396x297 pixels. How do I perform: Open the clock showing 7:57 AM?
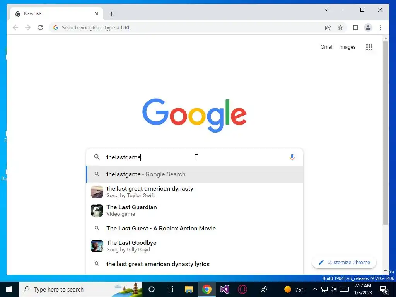click(363, 289)
